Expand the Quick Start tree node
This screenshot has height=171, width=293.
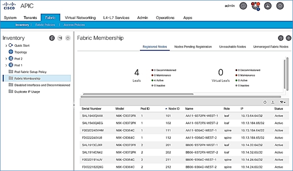[6, 45]
